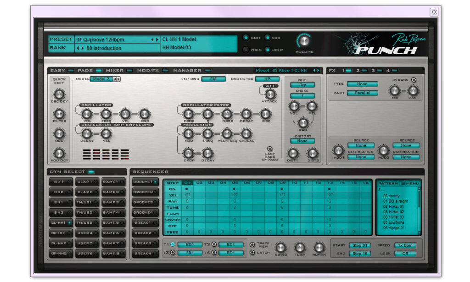Open the FM / Ring mode dropdown
The width and height of the screenshot is (470, 282).
[x=213, y=79]
